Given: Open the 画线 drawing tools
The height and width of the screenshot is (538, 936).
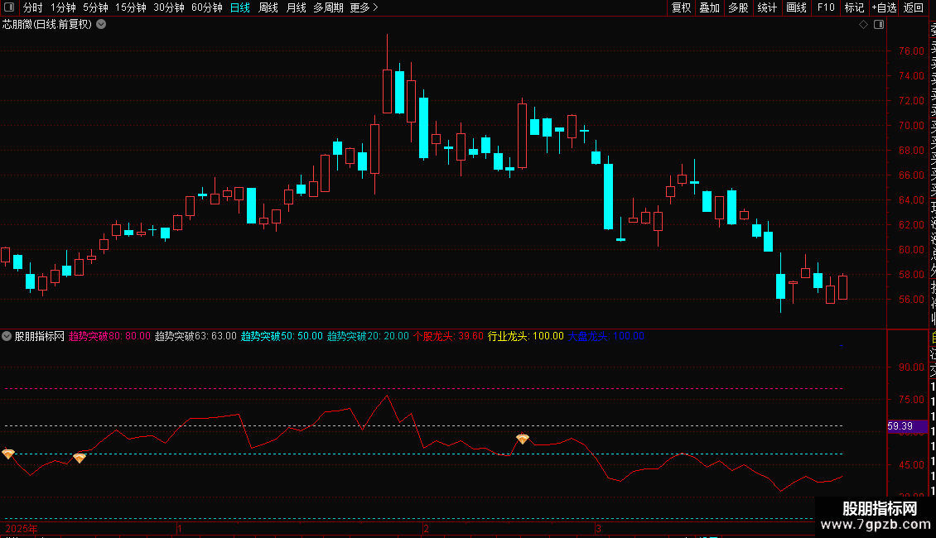Looking at the screenshot, I should coord(796,7).
